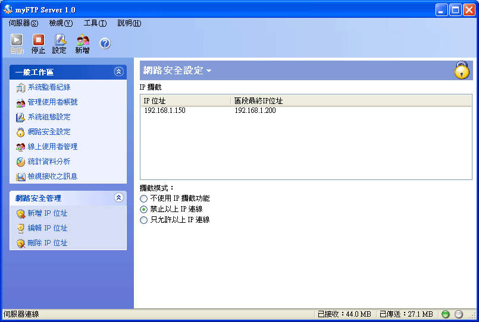Click the 系統監看紀錄 sidebar icon
479x322 pixels.
[x=21, y=88]
